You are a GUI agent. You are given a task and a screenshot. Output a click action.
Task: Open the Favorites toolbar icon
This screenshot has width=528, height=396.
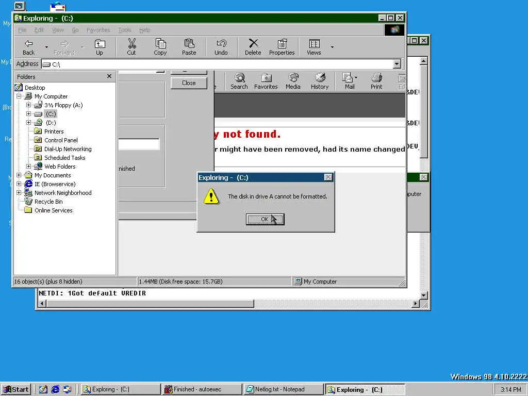click(266, 81)
